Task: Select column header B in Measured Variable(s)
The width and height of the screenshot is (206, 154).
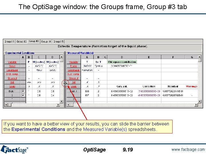Action: point(98,57)
